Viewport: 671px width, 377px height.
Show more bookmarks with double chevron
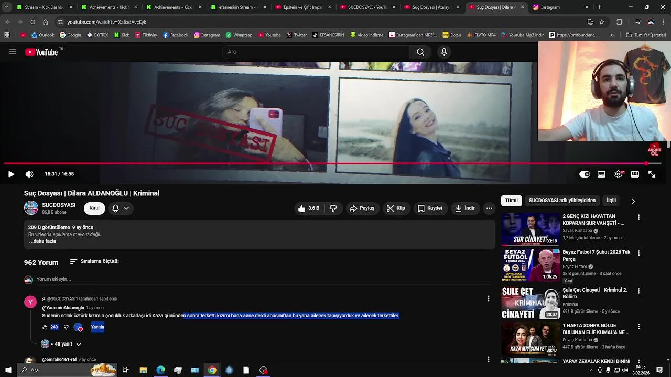point(612,35)
